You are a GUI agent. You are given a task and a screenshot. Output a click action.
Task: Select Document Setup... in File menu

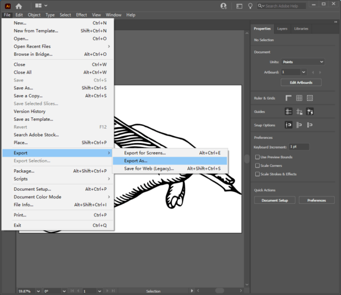point(58,189)
